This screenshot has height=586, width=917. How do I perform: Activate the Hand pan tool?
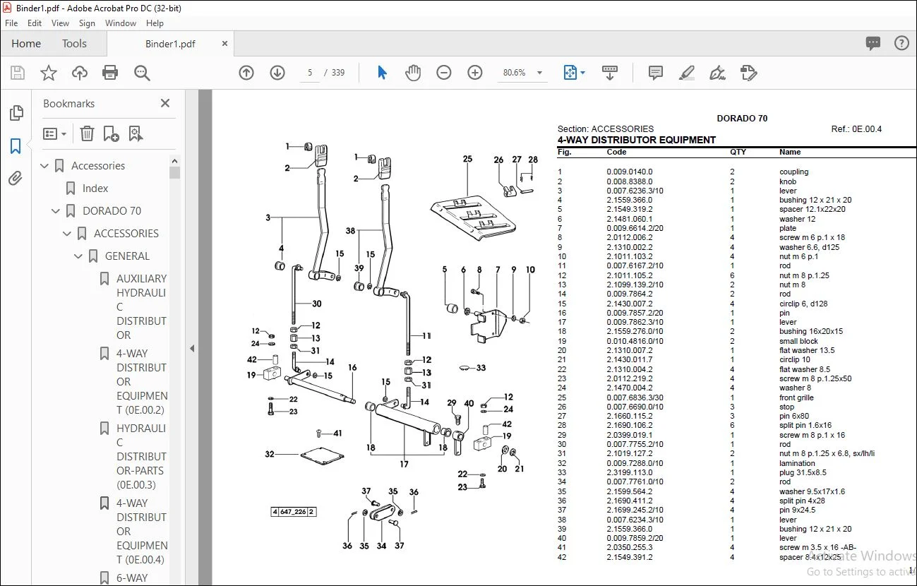[x=413, y=73]
